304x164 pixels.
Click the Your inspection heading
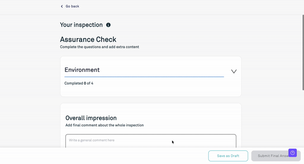[81, 25]
